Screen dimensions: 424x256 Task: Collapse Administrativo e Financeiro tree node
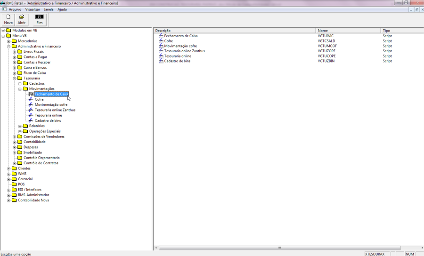[8, 47]
